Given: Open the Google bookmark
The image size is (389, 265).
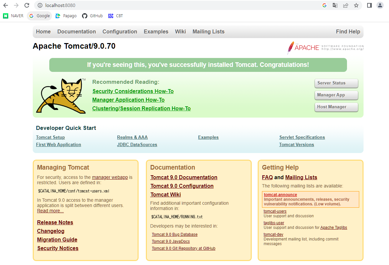Looking at the screenshot, I should (x=39, y=16).
